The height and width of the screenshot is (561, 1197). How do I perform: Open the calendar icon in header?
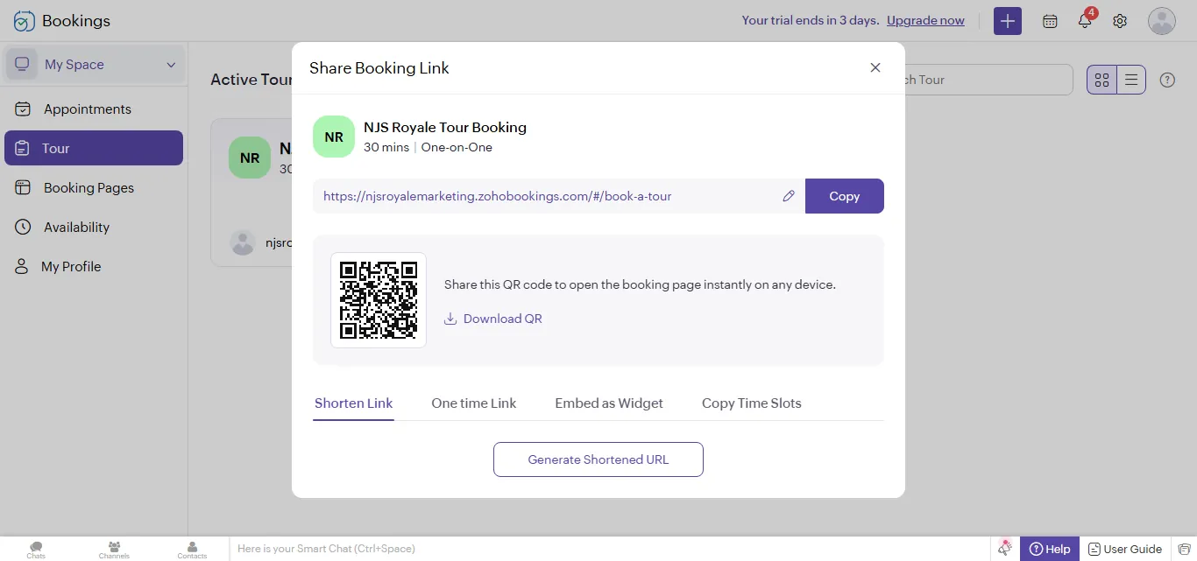point(1050,21)
